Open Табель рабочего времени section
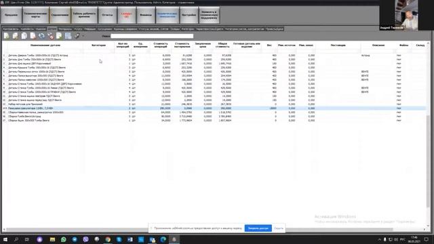 point(84,15)
